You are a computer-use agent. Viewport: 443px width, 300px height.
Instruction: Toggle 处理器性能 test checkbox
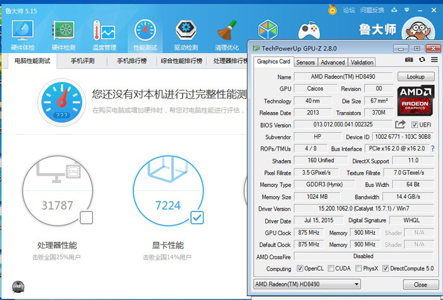point(86,218)
